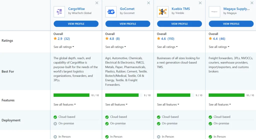The image size is (256, 139).
Task: Click Magaya Cloud-based green check icon
Action: click(210, 117)
